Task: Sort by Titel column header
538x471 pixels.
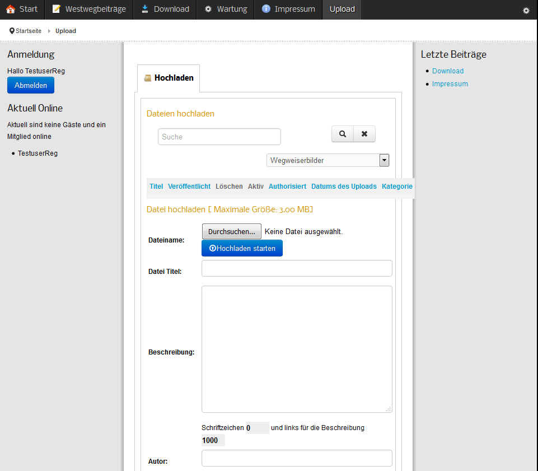Action: tap(156, 186)
